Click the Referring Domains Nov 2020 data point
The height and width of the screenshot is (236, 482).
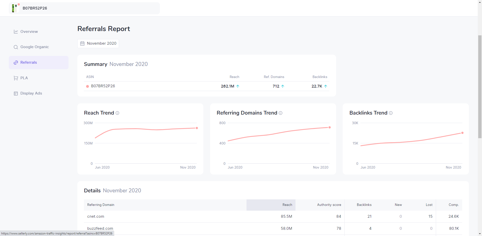click(330, 127)
